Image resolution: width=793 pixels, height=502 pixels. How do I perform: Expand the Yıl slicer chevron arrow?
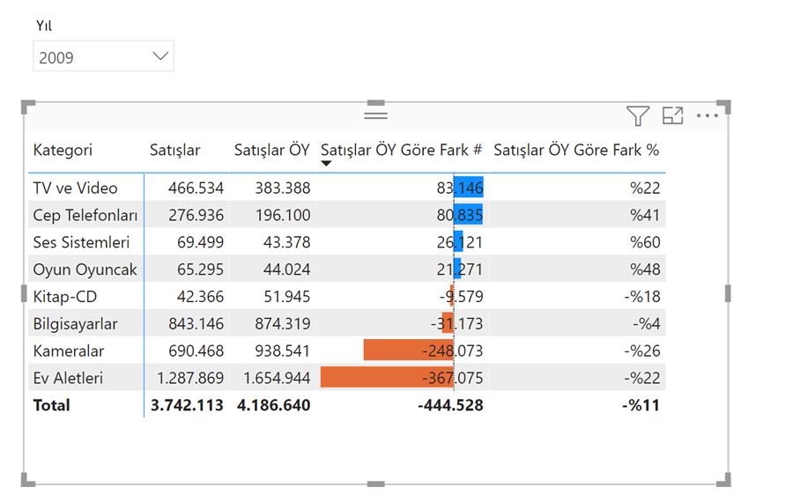tap(160, 56)
